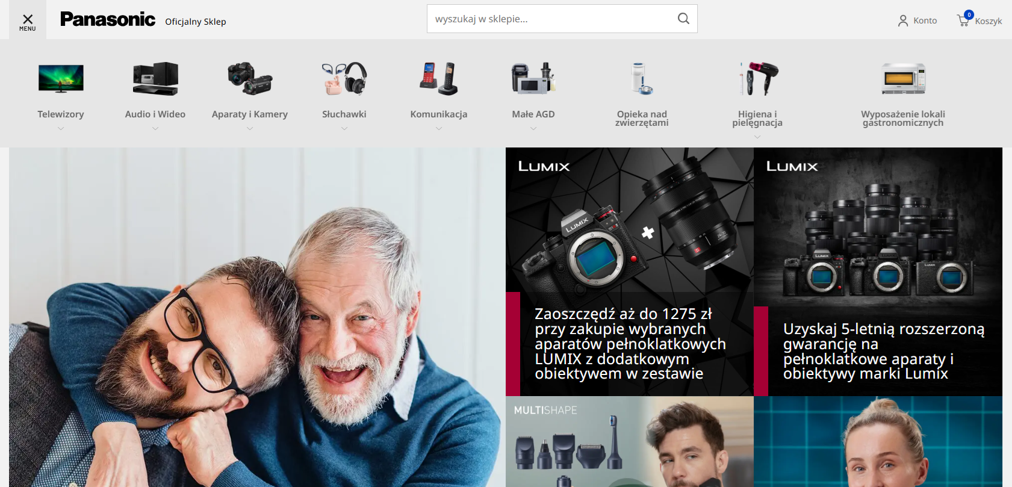Open the shopping cart icon
Screen dimensions: 1012x487
pyautogui.click(x=964, y=19)
